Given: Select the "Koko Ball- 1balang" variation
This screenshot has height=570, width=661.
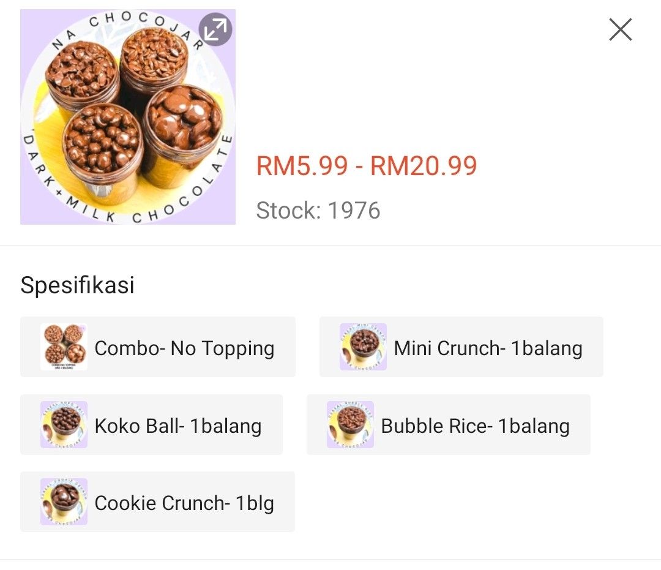Looking at the screenshot, I should coord(153,424).
